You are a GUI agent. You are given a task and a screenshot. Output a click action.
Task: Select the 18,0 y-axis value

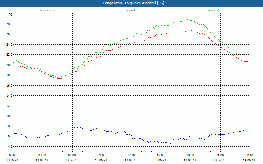(x=9, y=75)
